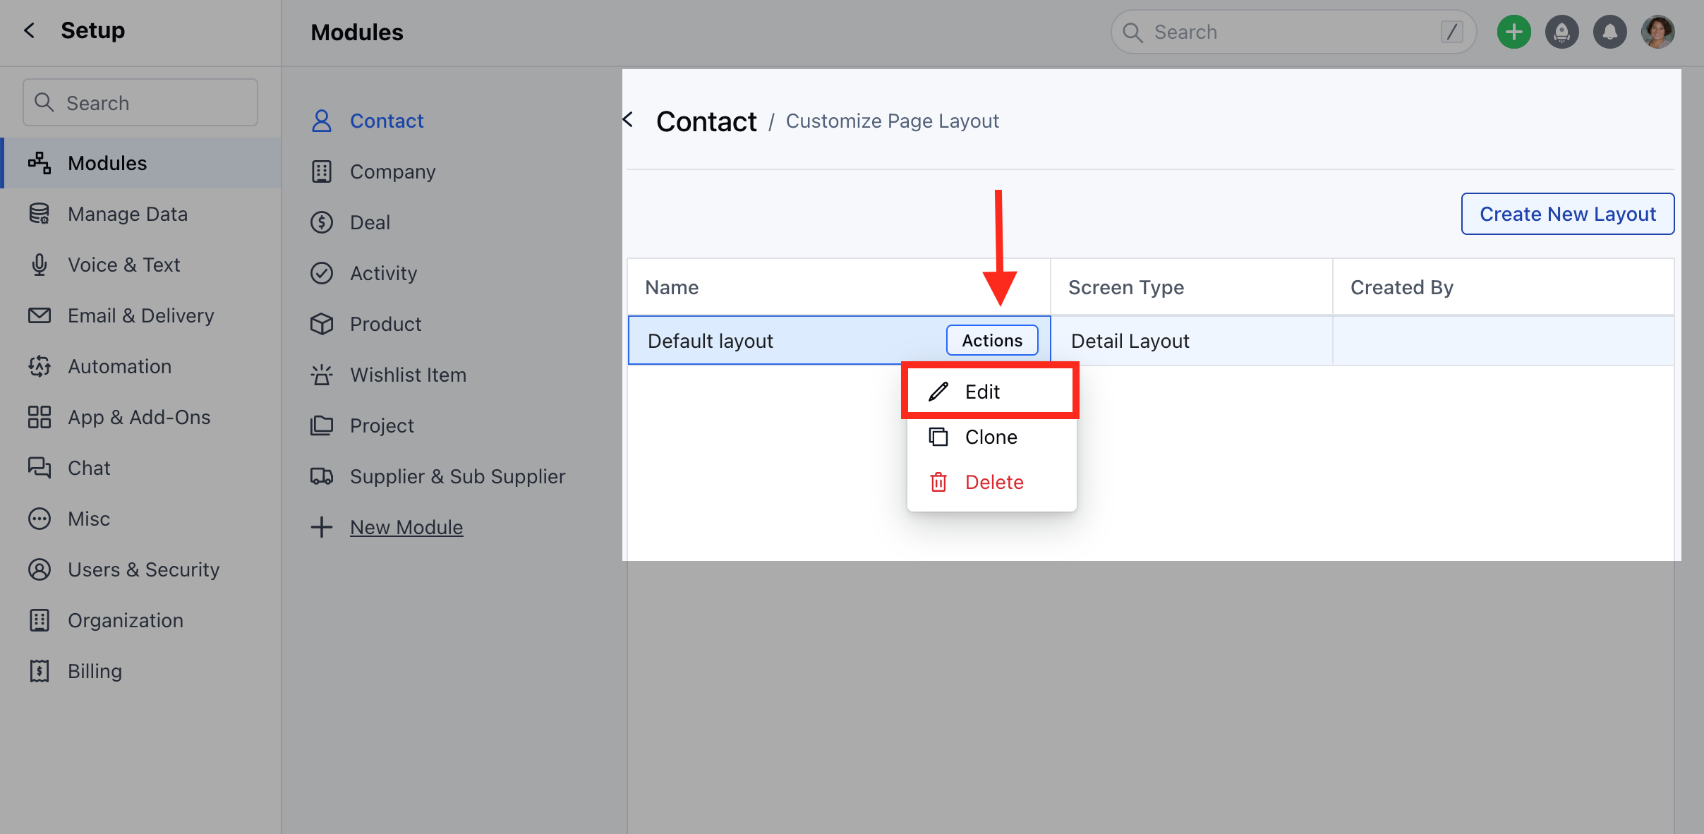
Task: Click the Actions dropdown button
Action: tap(991, 340)
